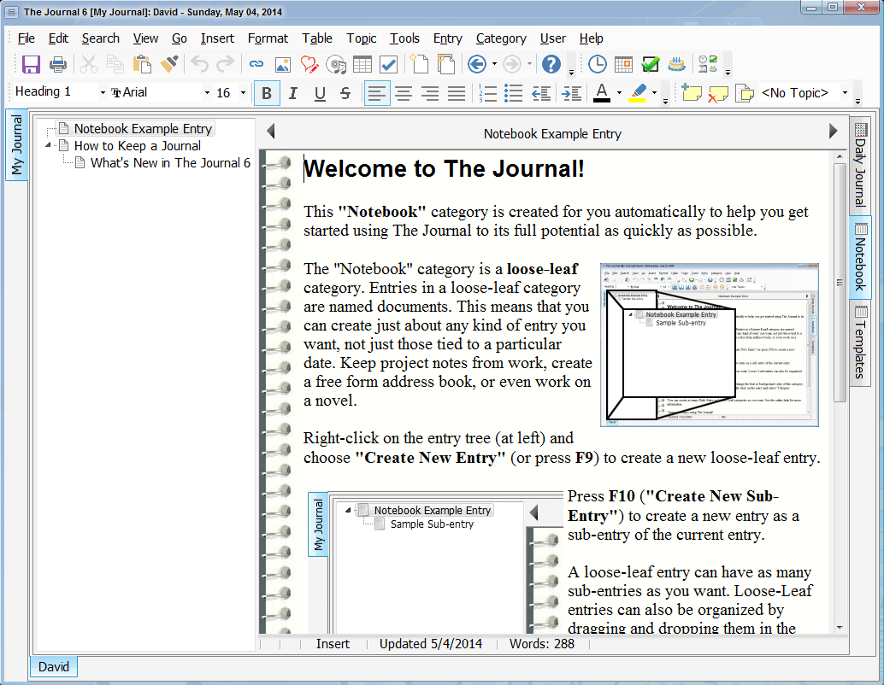The width and height of the screenshot is (884, 685).
Task: Align text to the right
Action: (430, 93)
